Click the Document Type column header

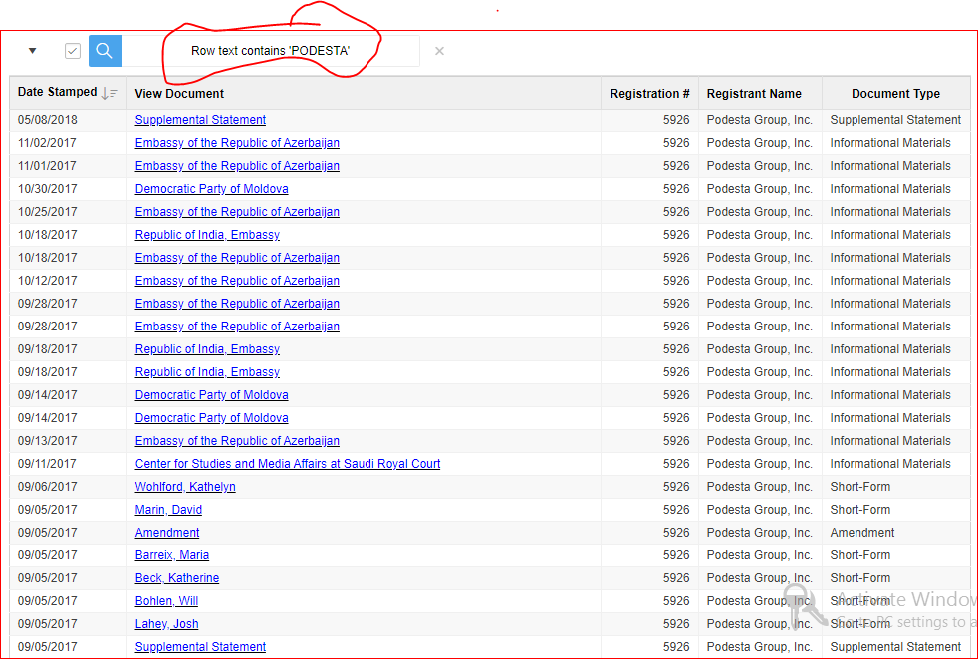895,94
